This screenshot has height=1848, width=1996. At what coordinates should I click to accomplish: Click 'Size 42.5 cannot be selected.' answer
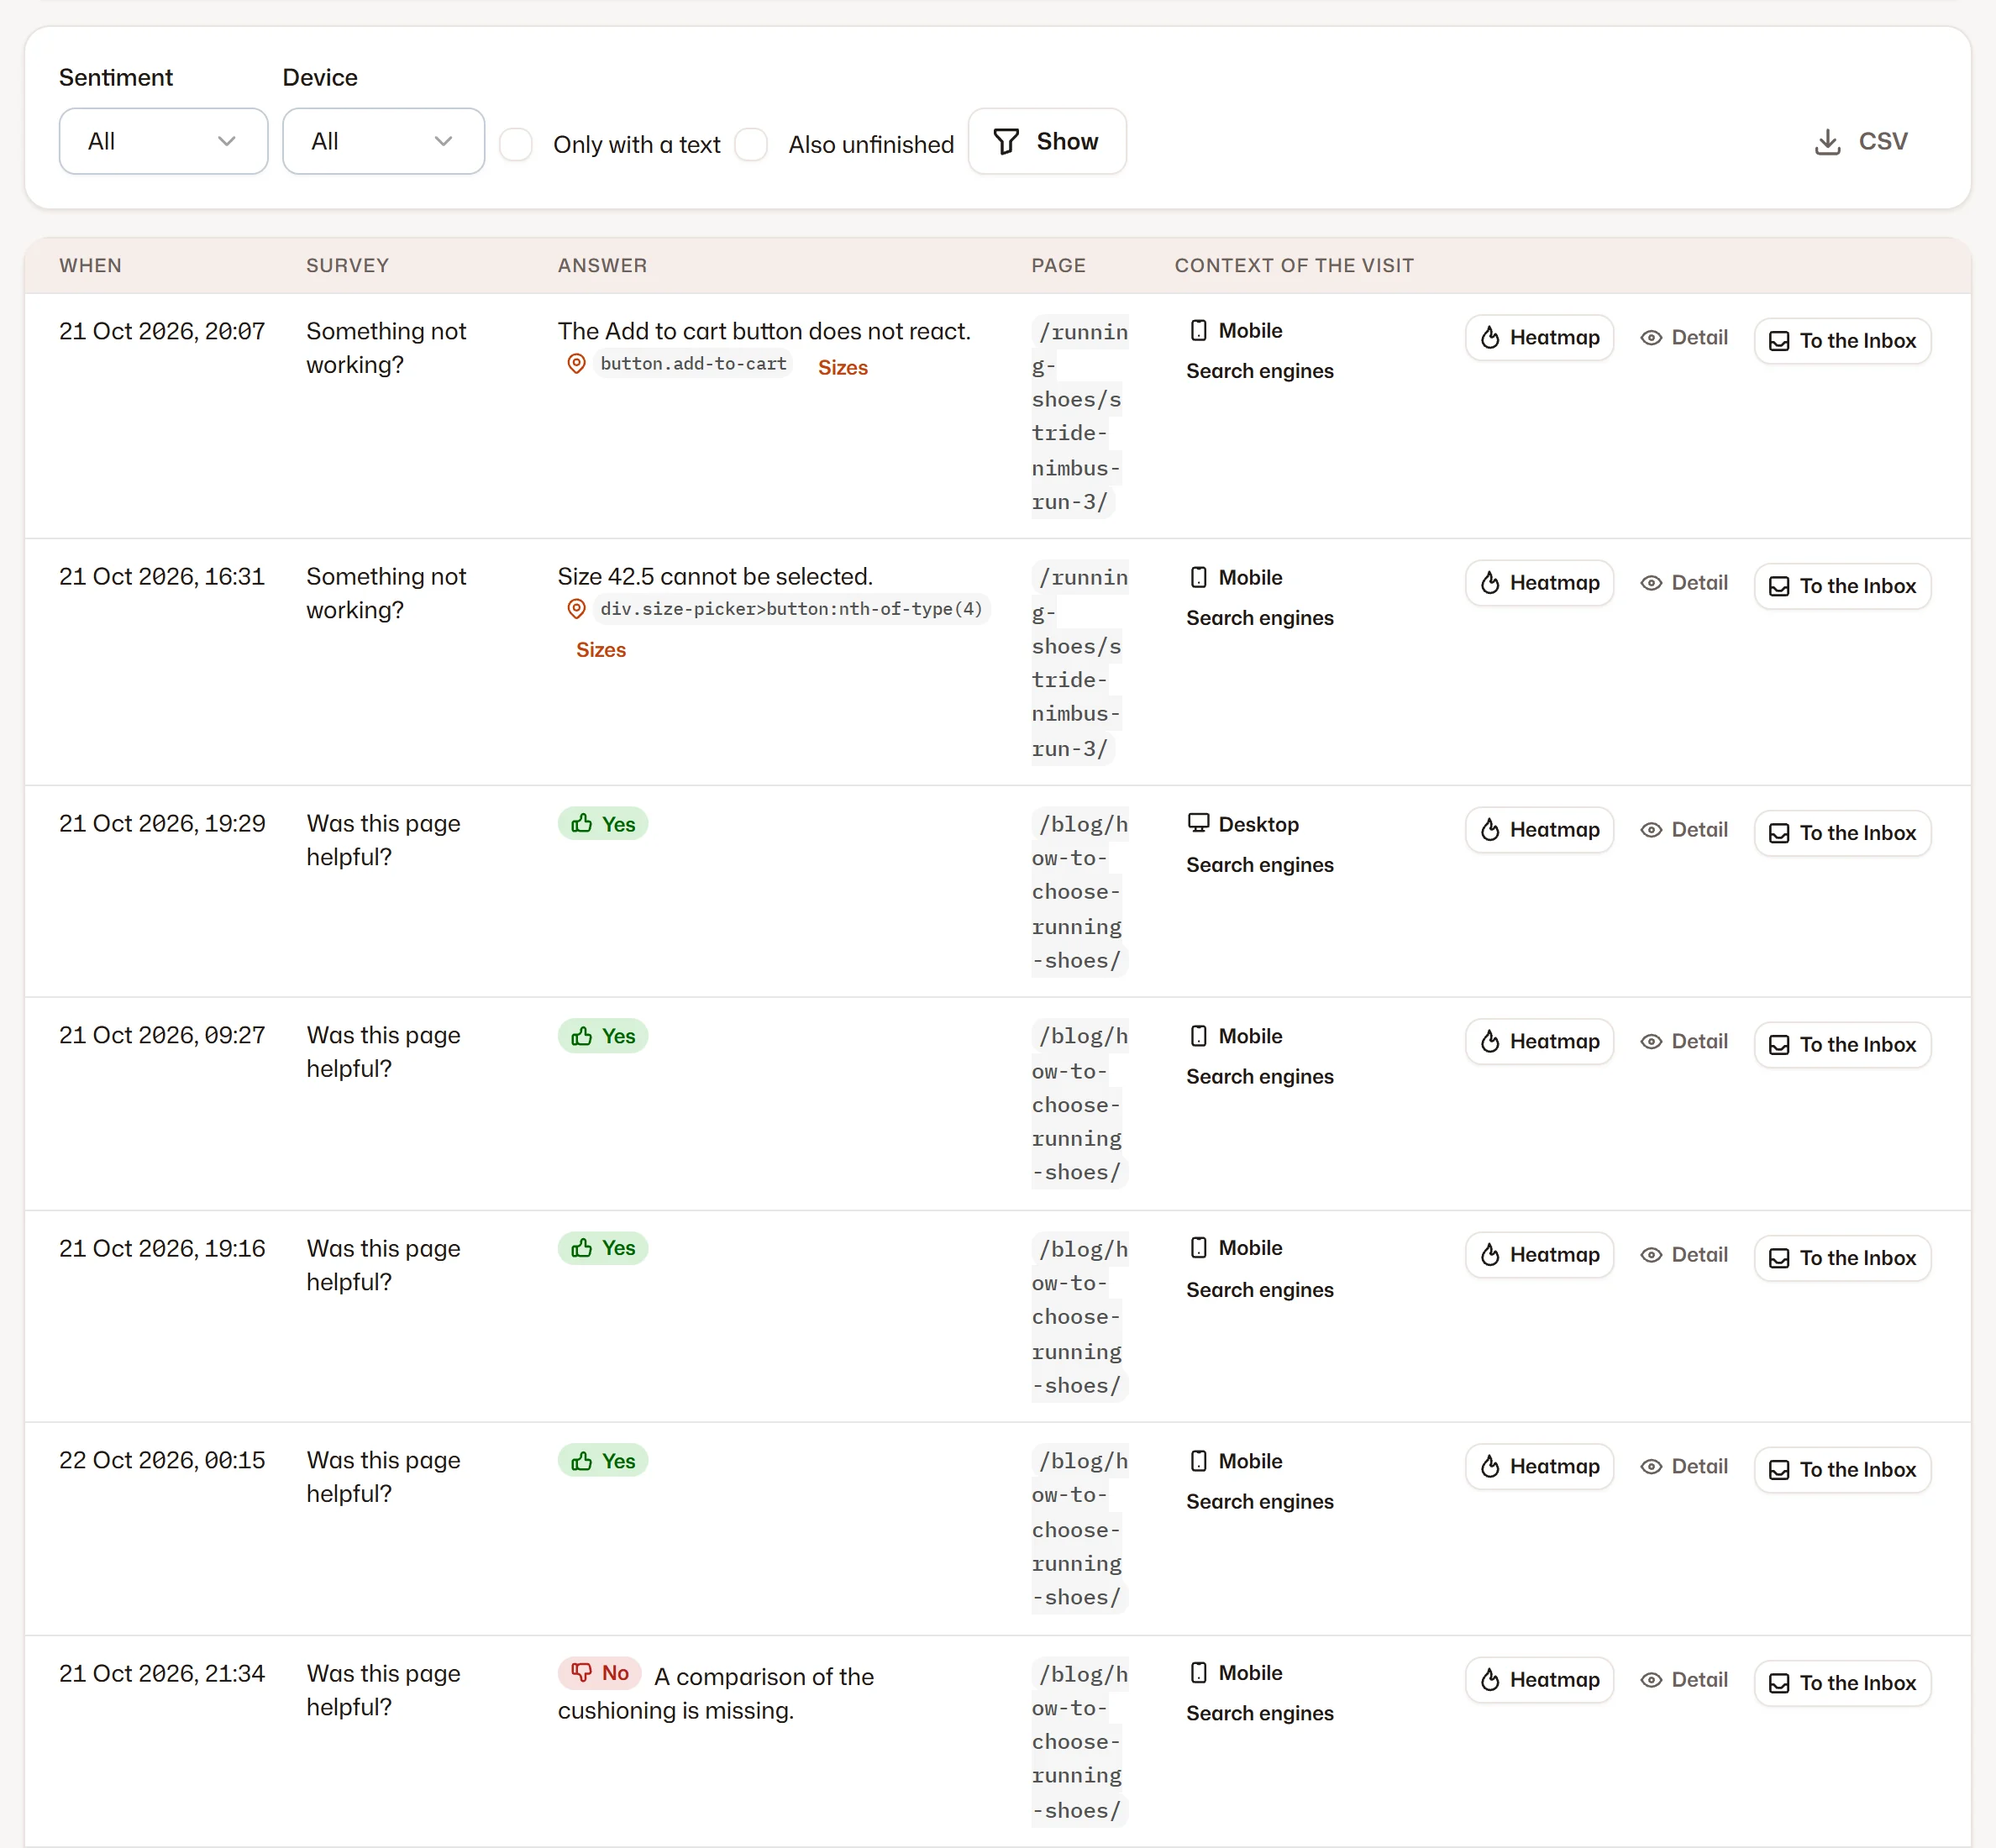coord(715,577)
